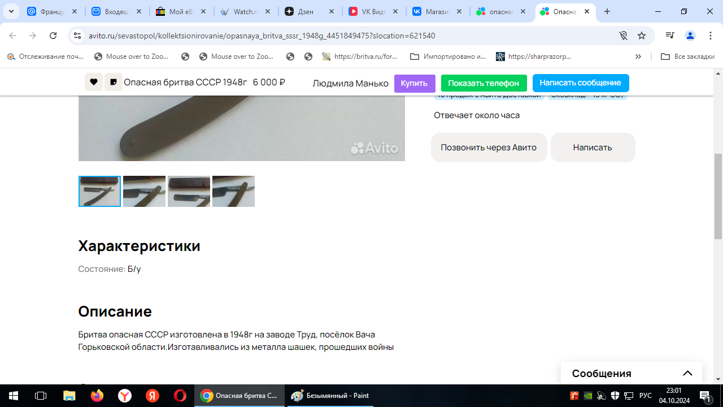Viewport: 723px width, 407px height.
Task: Reload the page using the refresh icon
Action: coord(53,36)
